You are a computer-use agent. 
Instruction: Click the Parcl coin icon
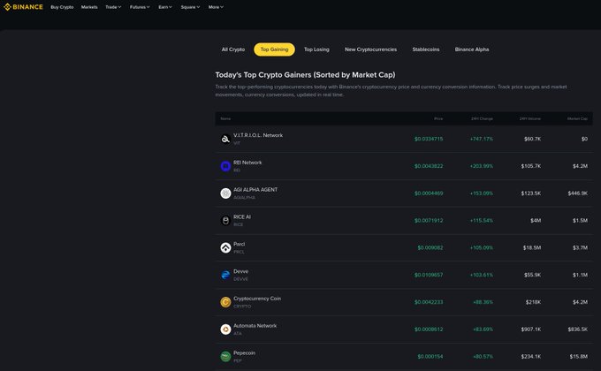[225, 247]
